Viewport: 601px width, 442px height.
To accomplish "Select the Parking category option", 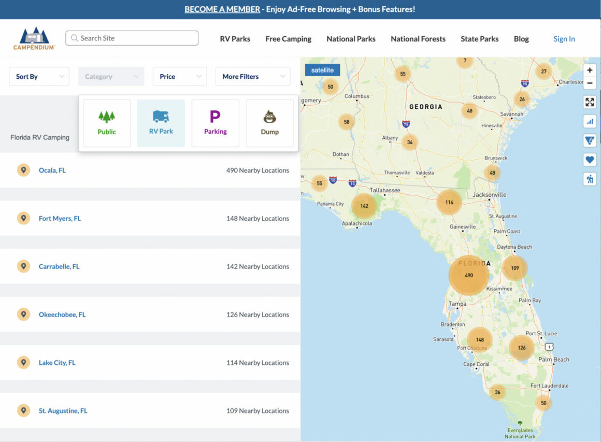I will [x=216, y=123].
